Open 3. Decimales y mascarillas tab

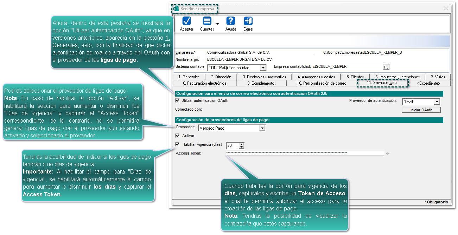[264, 77]
